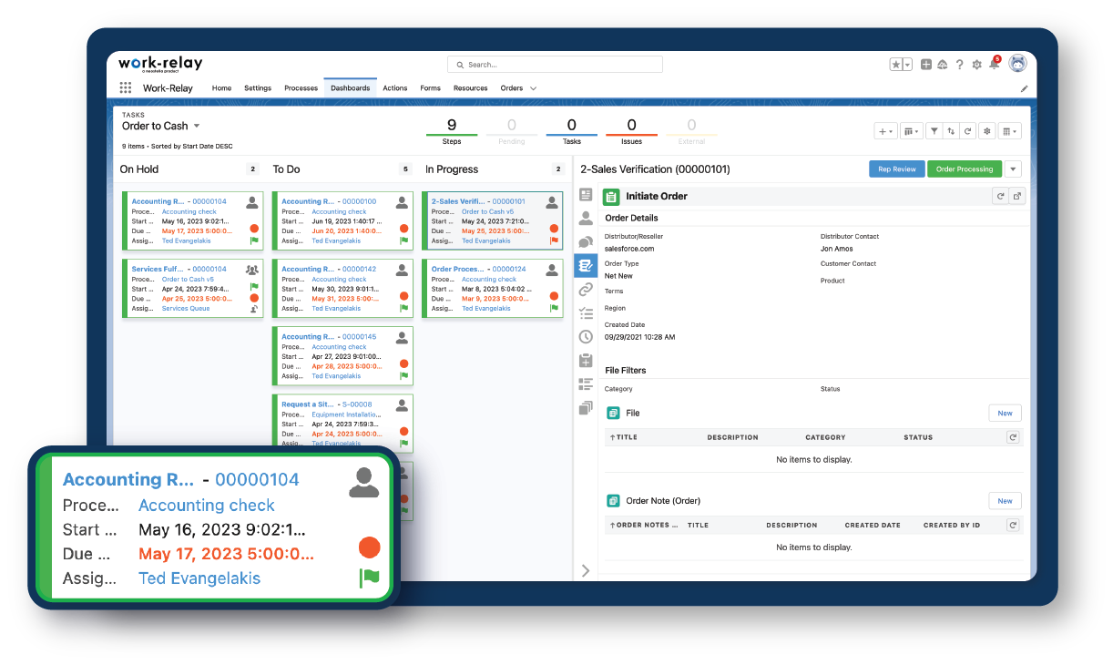Select the link icon in the record sidebar
The height and width of the screenshot is (665, 1113).
pos(586,289)
